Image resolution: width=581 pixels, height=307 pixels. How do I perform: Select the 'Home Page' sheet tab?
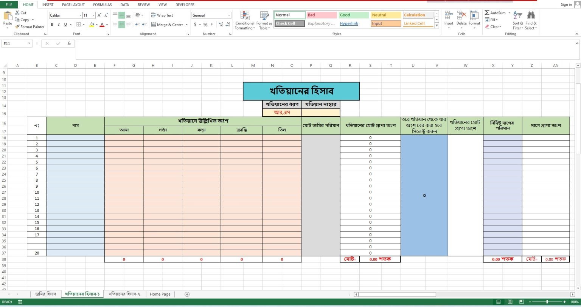pos(160,294)
